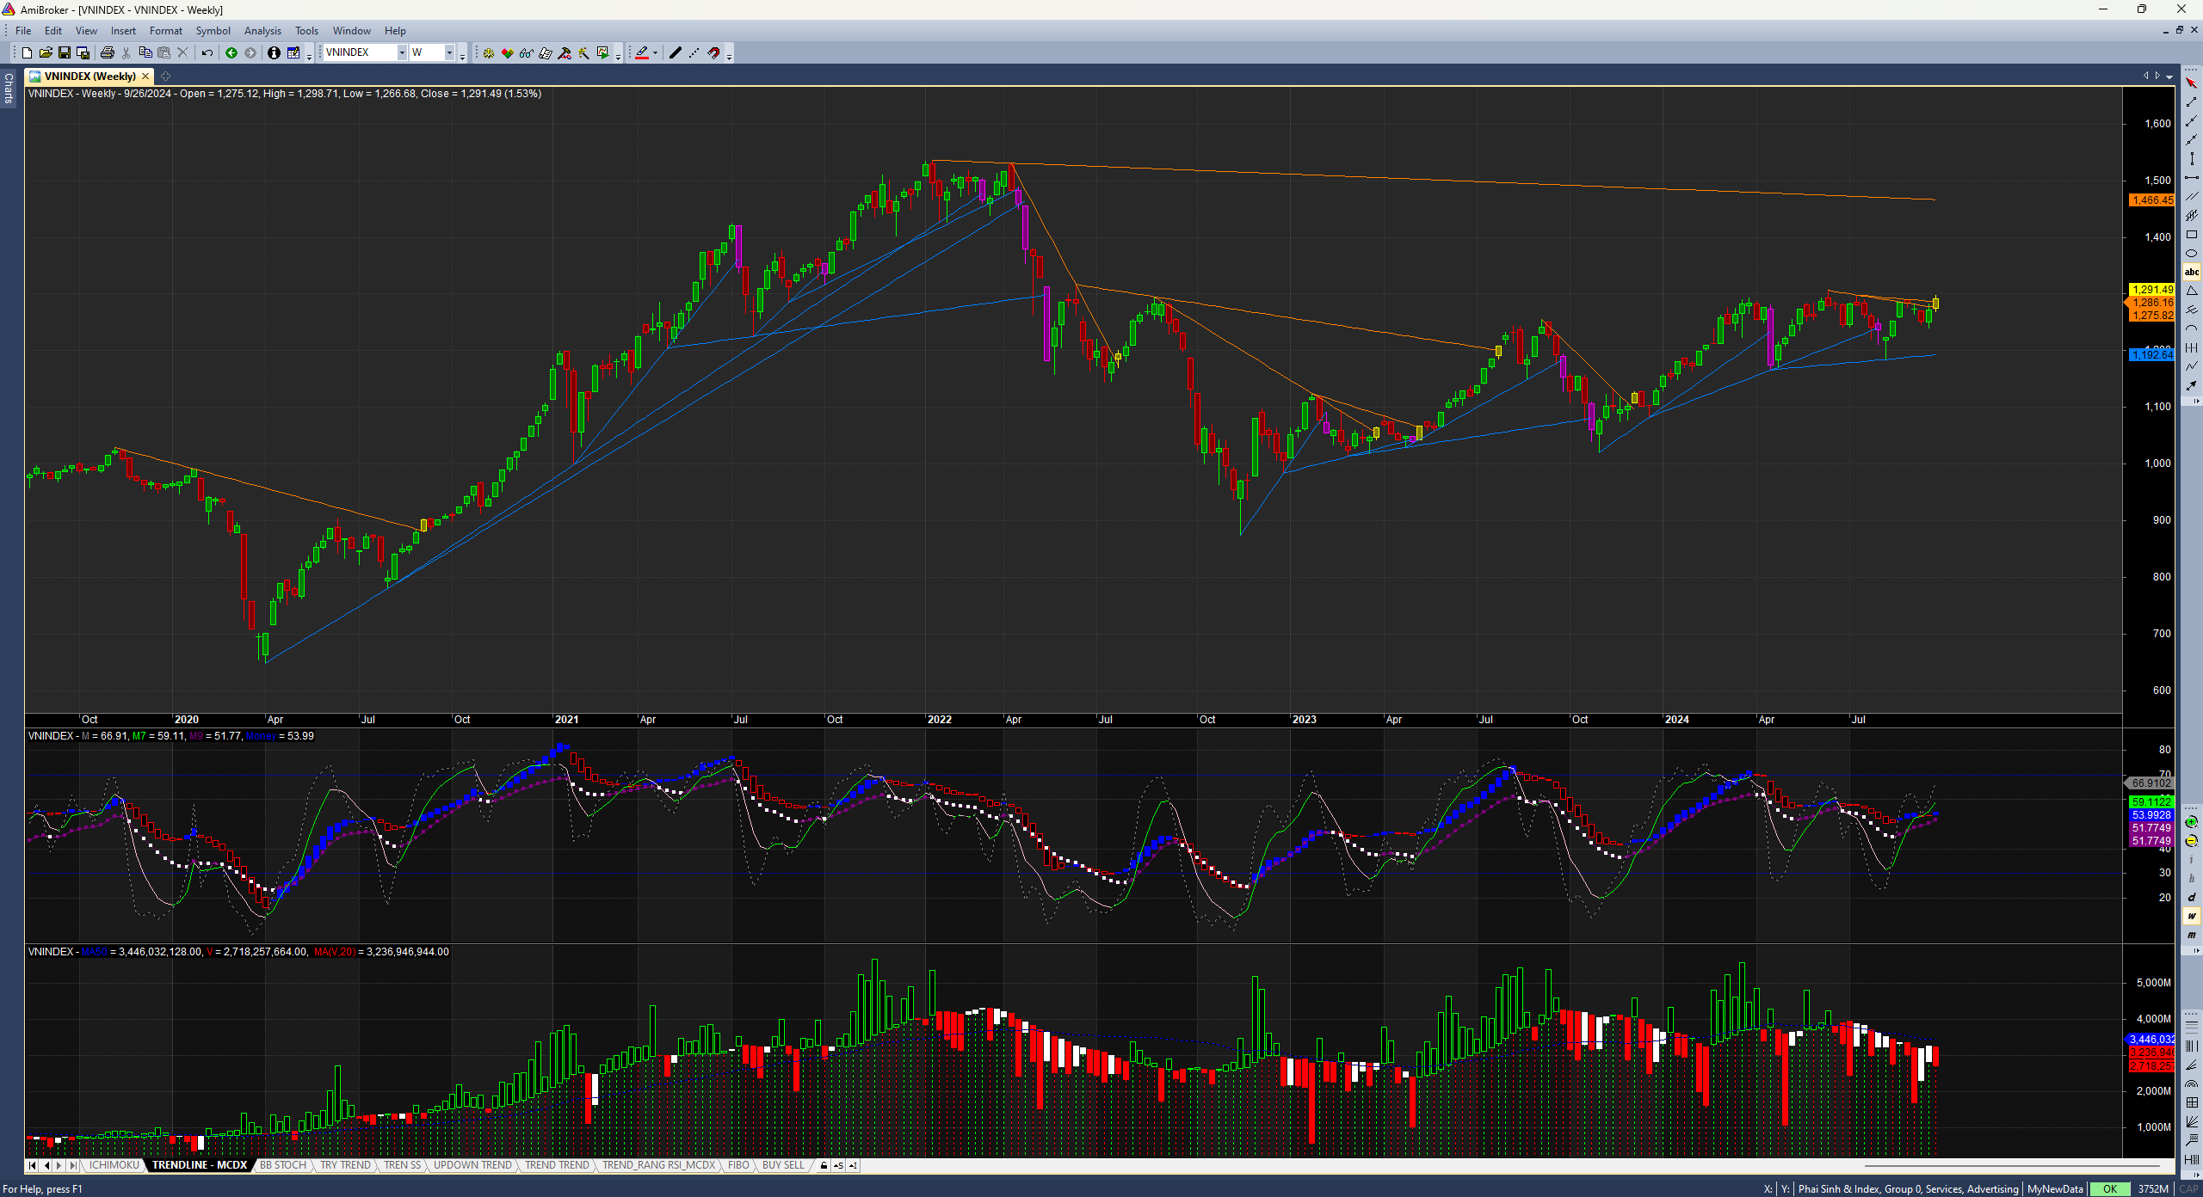Jump to first sheet with the leftmost arrow

(33, 1165)
